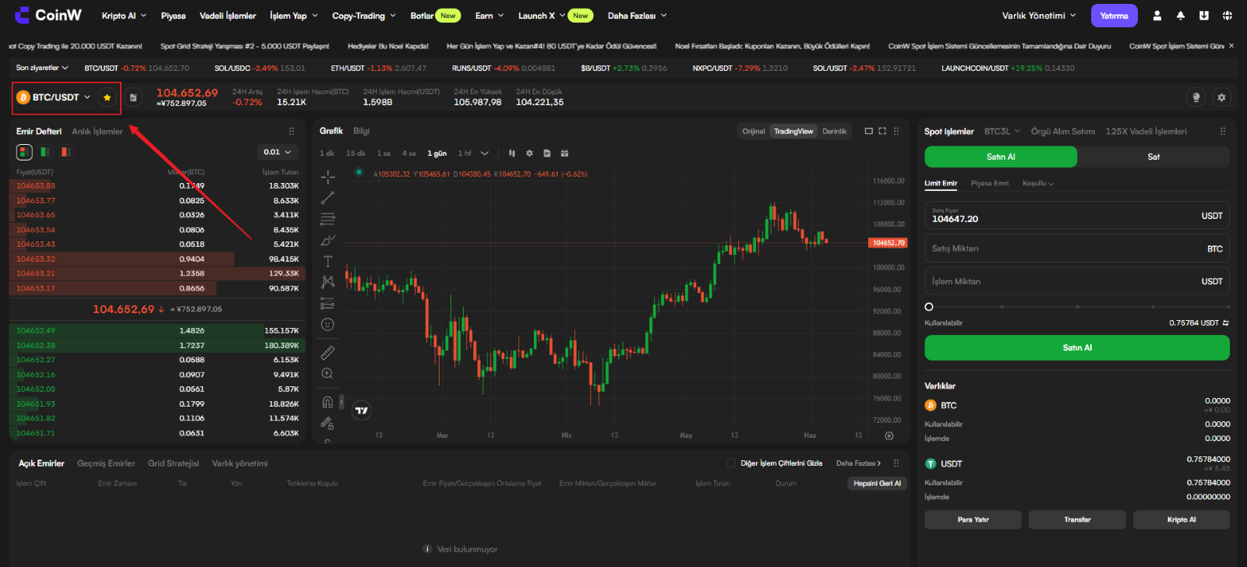Select the brush drawing tool
1247x567 pixels.
(x=328, y=240)
